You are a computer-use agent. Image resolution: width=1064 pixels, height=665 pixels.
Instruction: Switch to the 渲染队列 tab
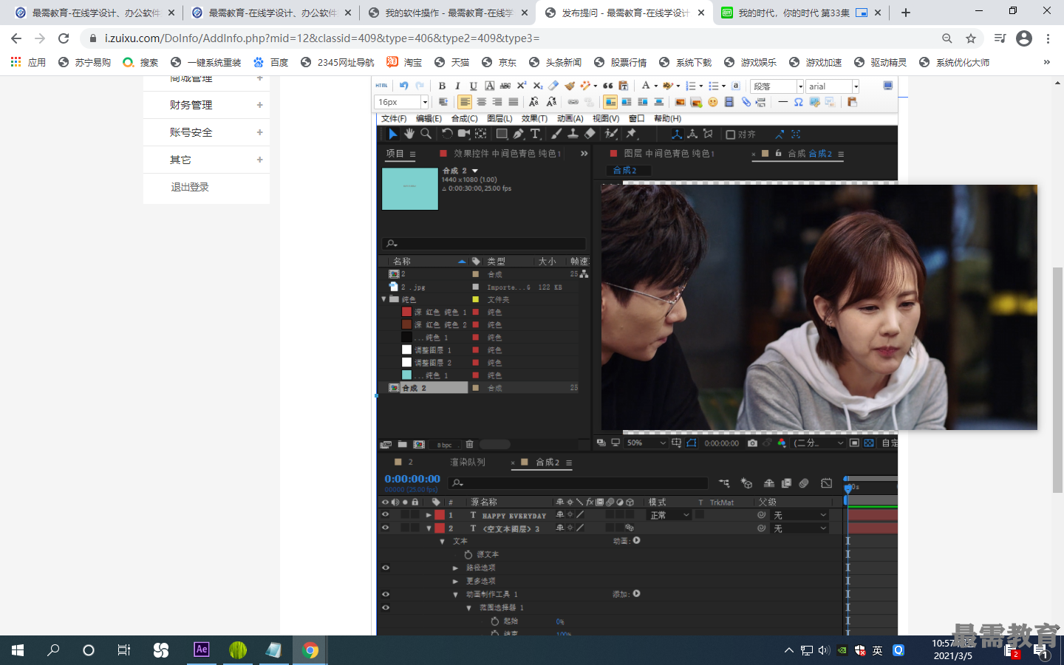tap(468, 462)
